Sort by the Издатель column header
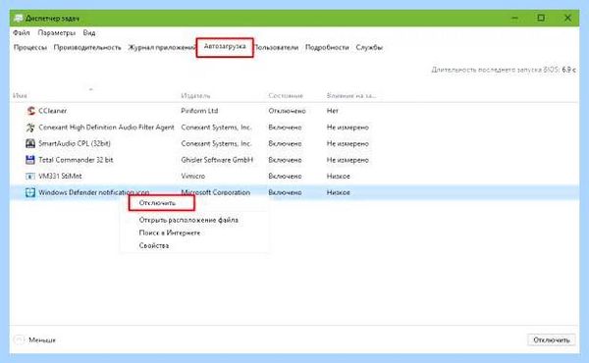The image size is (589, 363). (x=195, y=96)
